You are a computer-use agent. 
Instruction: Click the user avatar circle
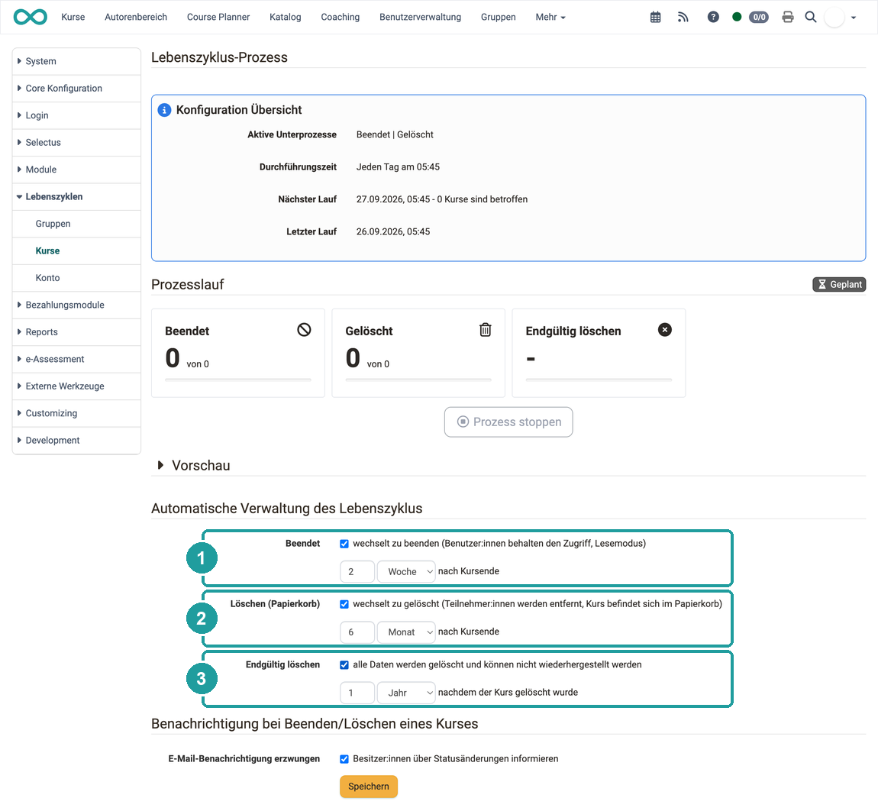coord(834,18)
